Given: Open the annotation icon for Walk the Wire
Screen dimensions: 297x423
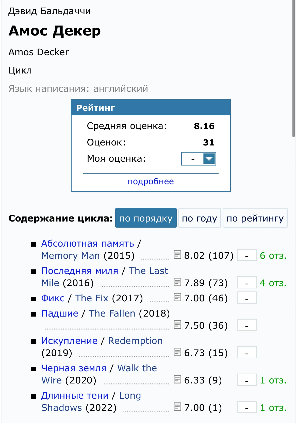Looking at the screenshot, I should click(178, 380).
